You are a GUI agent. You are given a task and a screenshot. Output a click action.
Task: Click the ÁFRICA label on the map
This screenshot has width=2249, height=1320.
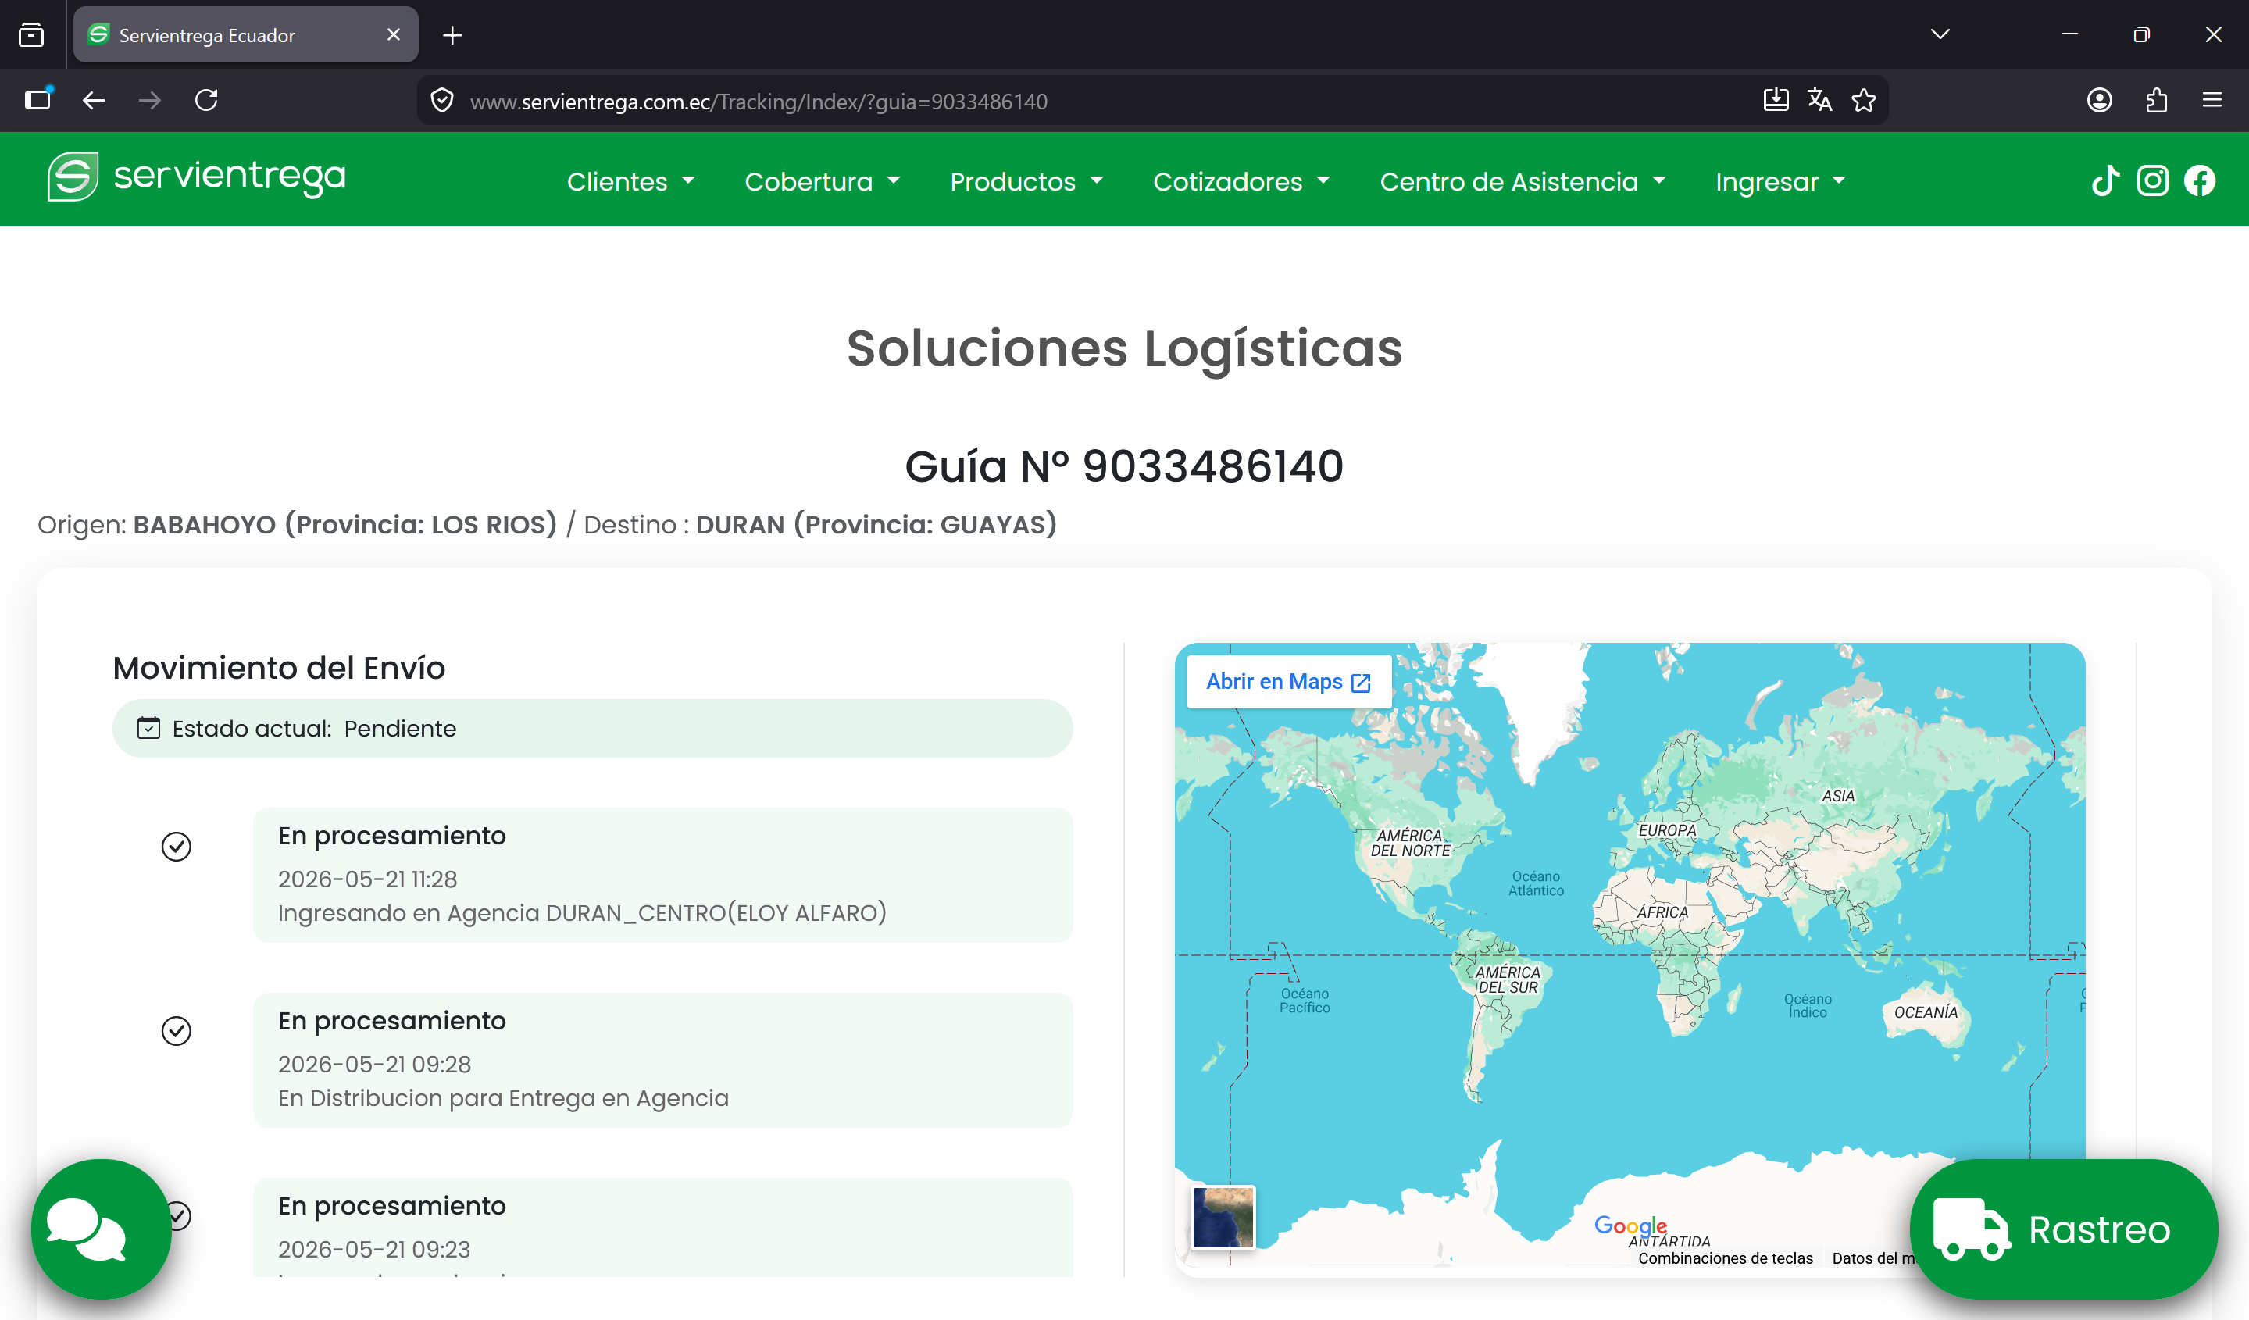tap(1662, 912)
